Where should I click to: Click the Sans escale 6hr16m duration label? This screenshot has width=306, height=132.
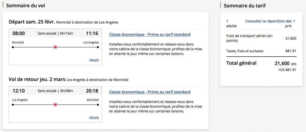click(x=55, y=33)
